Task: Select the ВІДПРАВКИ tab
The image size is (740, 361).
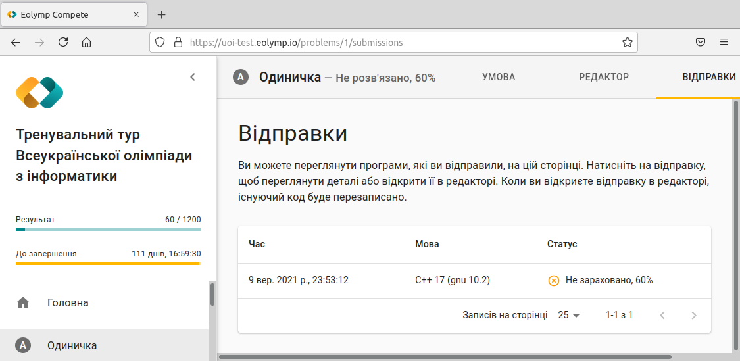Action: pyautogui.click(x=709, y=77)
